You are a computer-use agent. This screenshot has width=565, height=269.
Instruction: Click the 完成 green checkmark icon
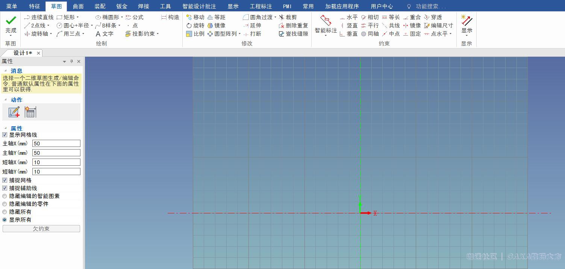pyautogui.click(x=11, y=20)
